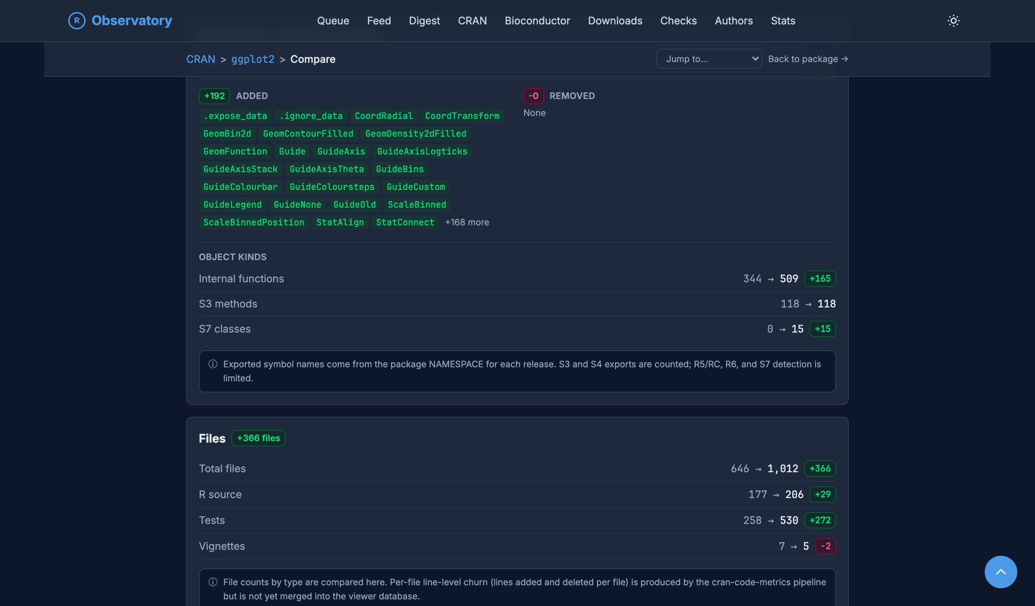Click the CRAN breadcrumb link
Image resolution: width=1035 pixels, height=606 pixels.
[200, 59]
